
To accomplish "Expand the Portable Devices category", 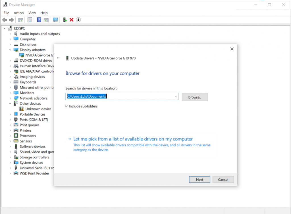I will (10, 114).
